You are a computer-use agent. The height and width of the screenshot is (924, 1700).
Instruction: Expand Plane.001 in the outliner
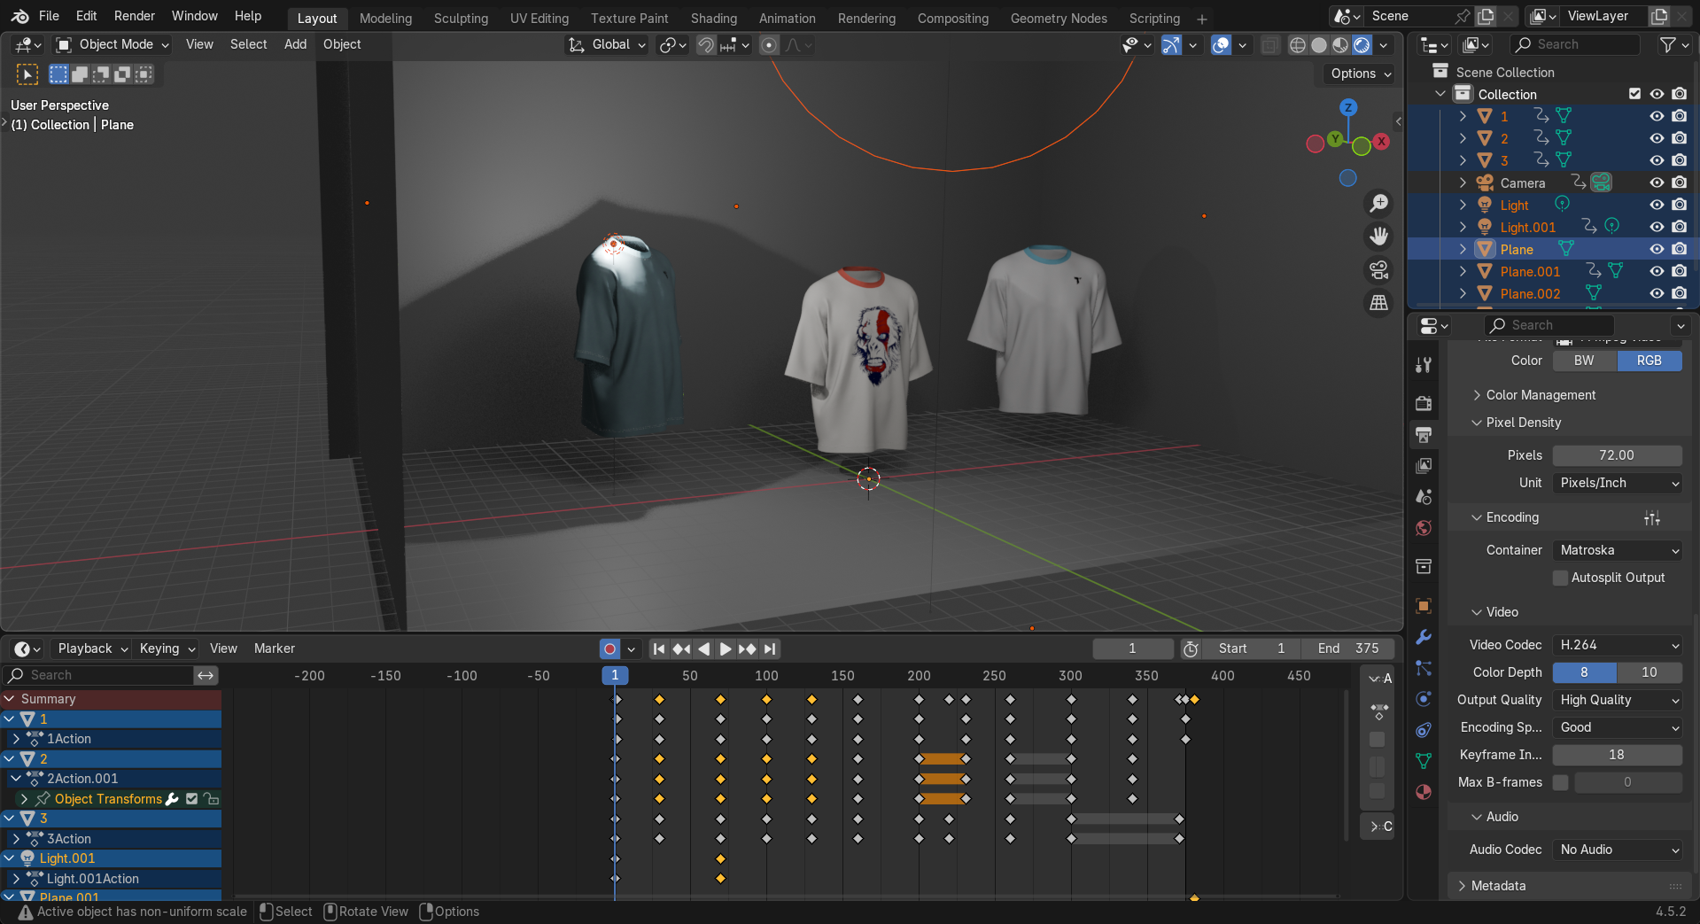1463,271
